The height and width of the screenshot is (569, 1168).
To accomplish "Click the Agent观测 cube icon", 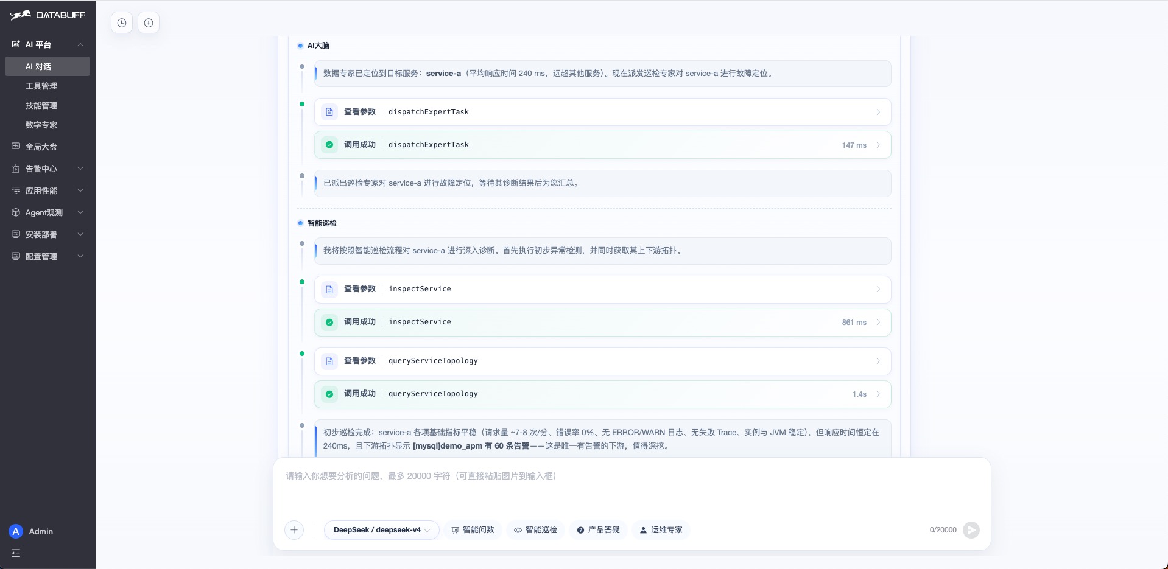I will [x=16, y=212].
